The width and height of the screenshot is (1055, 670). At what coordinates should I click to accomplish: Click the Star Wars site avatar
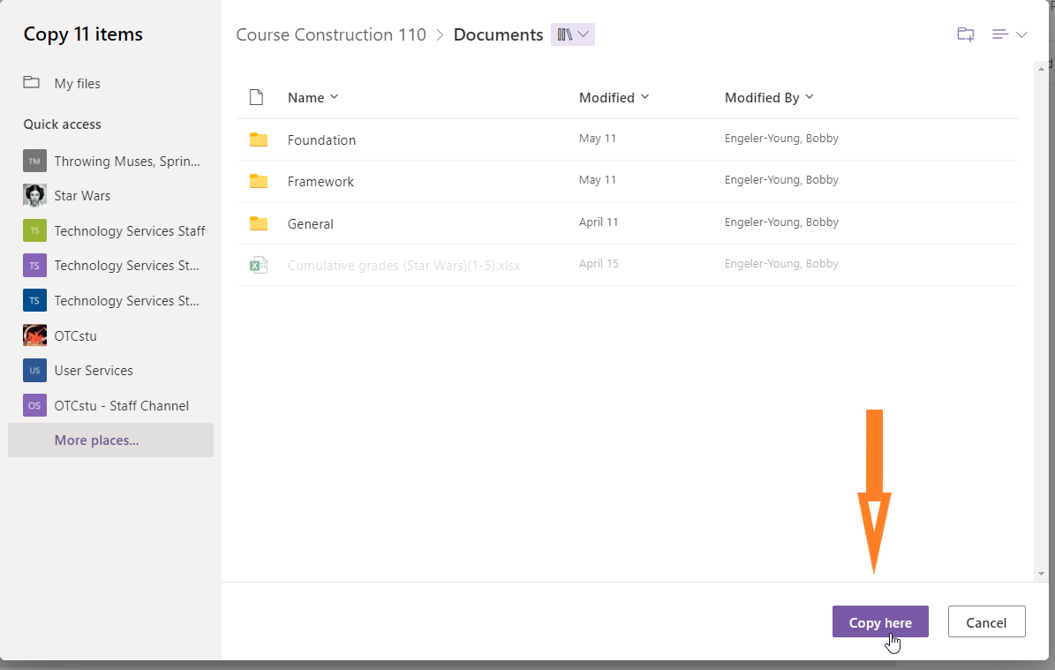point(35,196)
